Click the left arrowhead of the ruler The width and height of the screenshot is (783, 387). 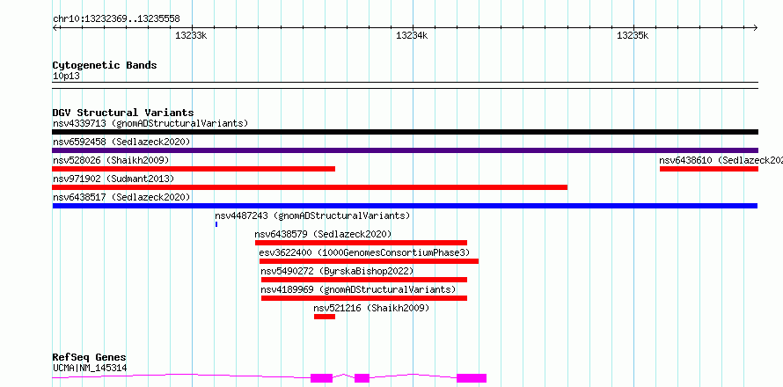pyautogui.click(x=55, y=27)
